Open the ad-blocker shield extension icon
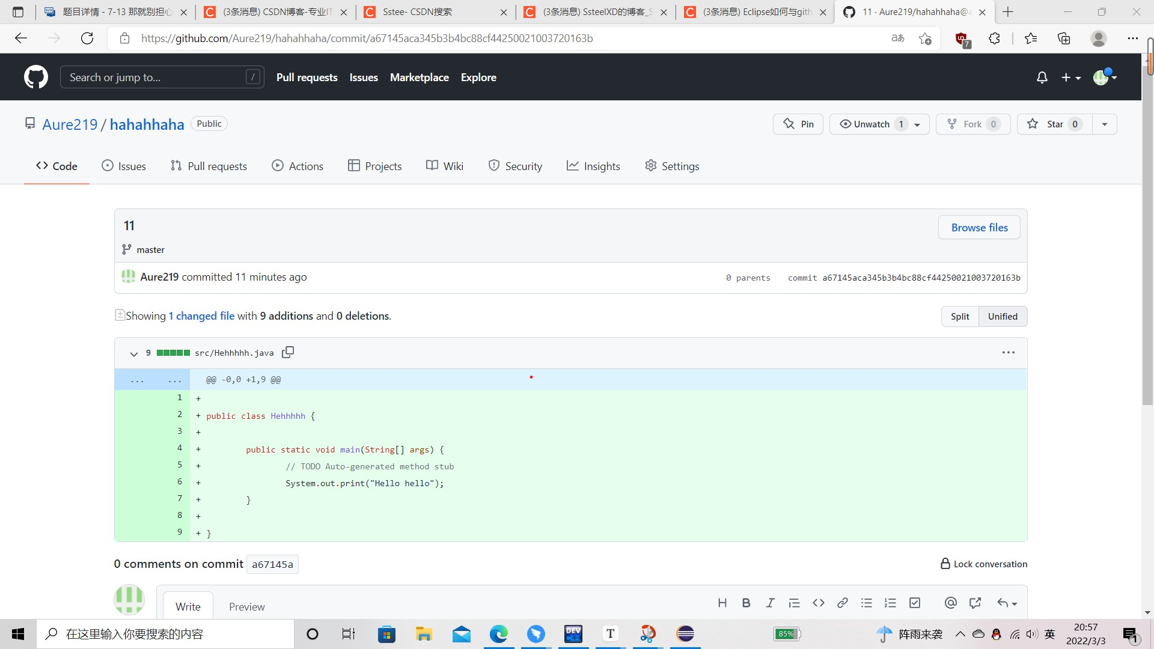1154x649 pixels. pos(962,39)
